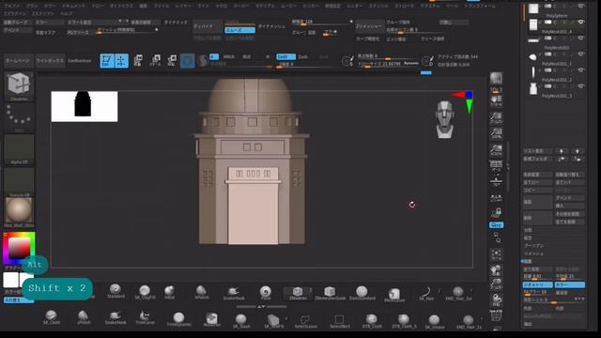Expand the ブーリアン (Boolean) section
Image resolution: width=601 pixels, height=338 pixels.
tap(533, 246)
